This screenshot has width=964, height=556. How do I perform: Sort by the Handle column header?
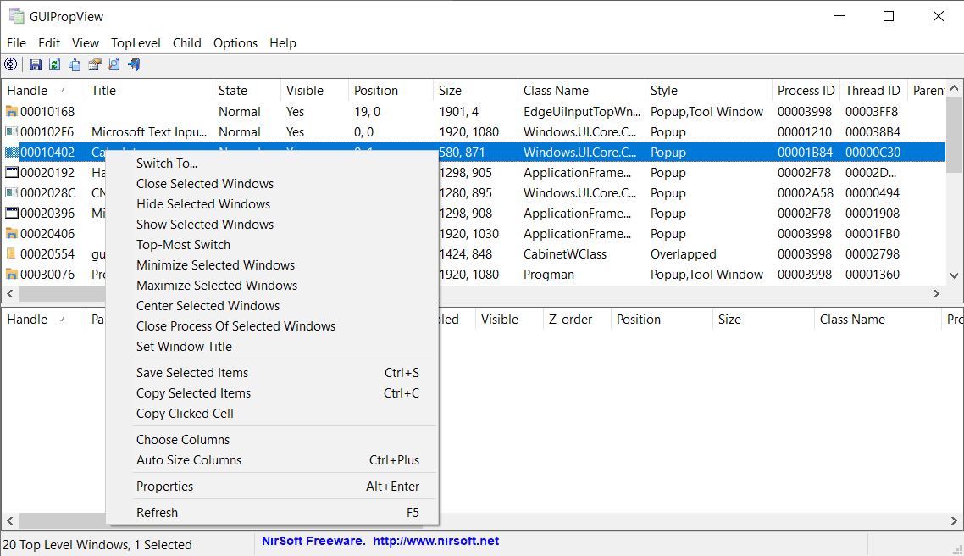click(x=27, y=91)
